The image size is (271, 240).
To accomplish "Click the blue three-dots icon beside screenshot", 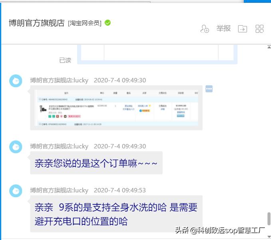I will (209, 89).
